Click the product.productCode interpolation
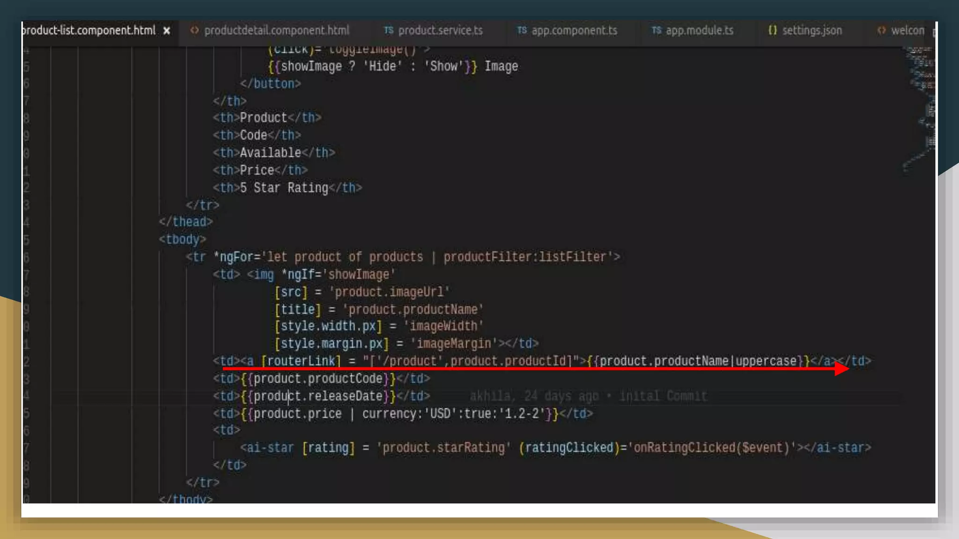Viewport: 959px width, 539px height. click(x=318, y=379)
